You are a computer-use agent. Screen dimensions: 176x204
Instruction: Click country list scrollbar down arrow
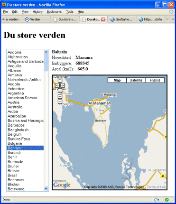(46, 188)
